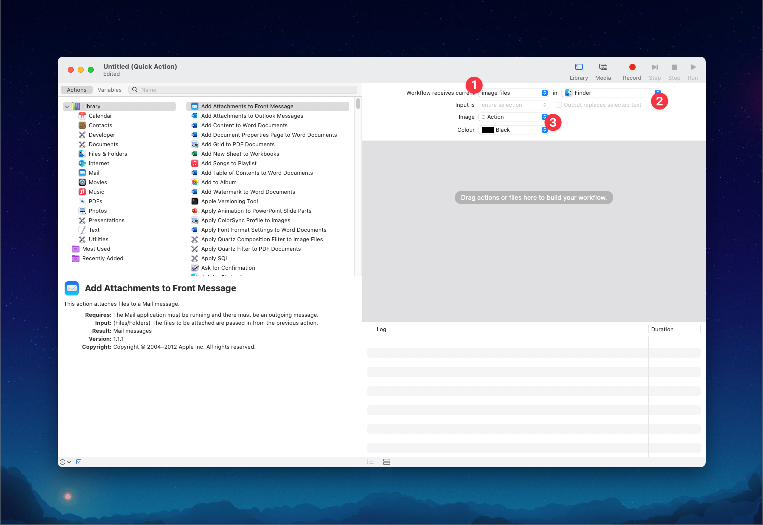Screen dimensions: 763x525
Task: Collapse the Library group in the sidebar
Action: click(x=67, y=106)
